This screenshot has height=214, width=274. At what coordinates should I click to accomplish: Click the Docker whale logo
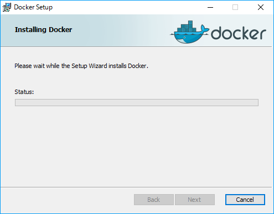click(190, 32)
